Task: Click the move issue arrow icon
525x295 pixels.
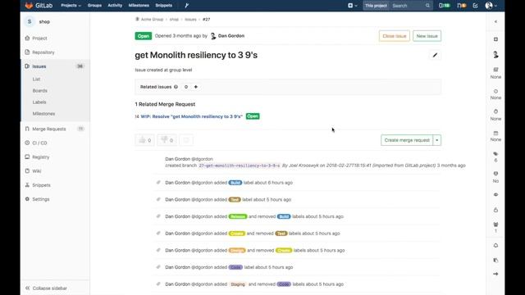Action: pos(495,274)
